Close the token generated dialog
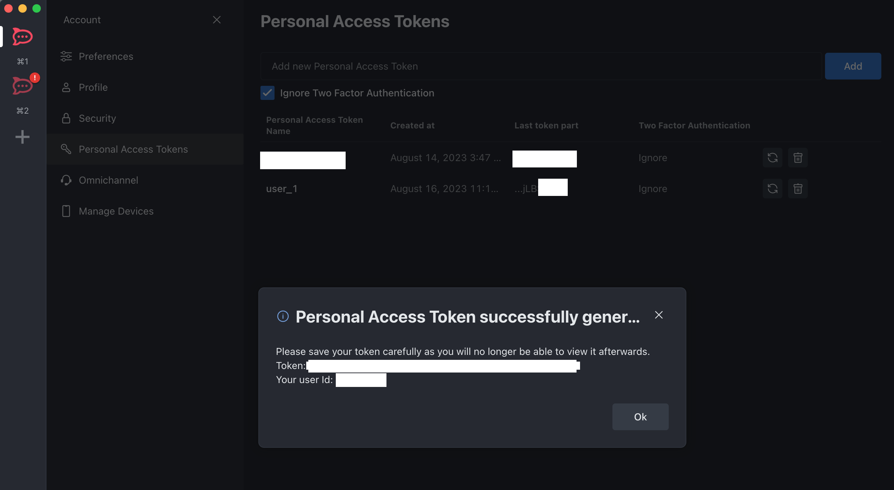Screen dimensions: 894x490 click(x=659, y=315)
